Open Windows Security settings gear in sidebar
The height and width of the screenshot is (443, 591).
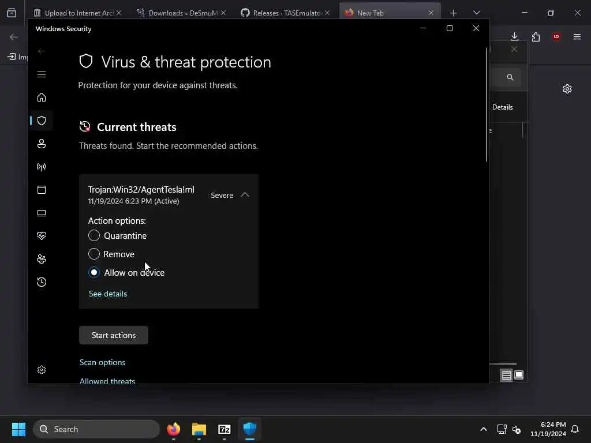pos(42,370)
